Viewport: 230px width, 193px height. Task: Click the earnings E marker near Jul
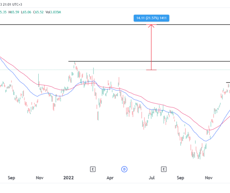[164, 169]
